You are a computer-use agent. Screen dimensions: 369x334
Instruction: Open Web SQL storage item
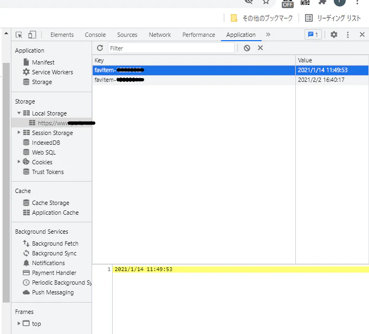click(x=44, y=152)
